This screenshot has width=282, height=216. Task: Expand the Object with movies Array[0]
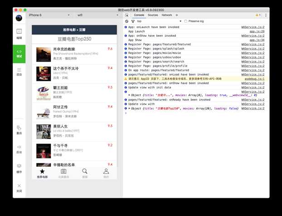click(129, 95)
